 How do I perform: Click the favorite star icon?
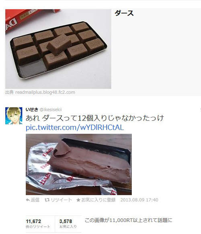78,200
